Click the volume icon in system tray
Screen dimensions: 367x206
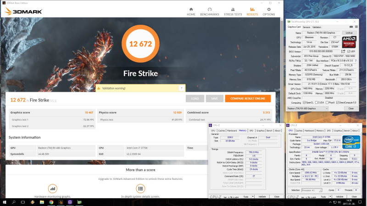(x=339, y=202)
